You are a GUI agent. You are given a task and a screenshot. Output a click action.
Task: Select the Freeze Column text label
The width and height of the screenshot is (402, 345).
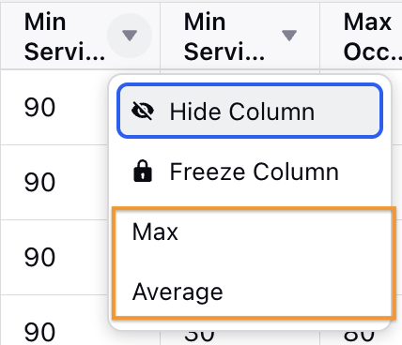[x=255, y=172]
